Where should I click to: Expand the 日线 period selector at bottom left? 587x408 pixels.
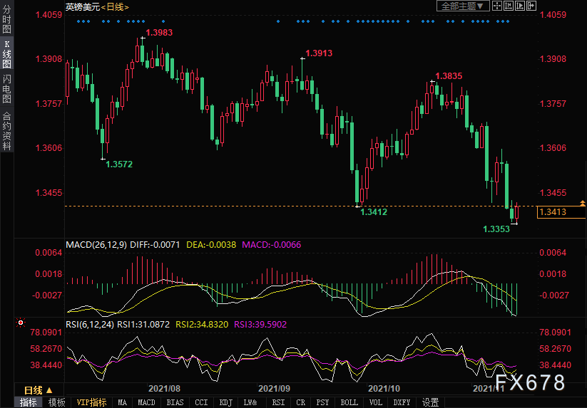[38, 390]
